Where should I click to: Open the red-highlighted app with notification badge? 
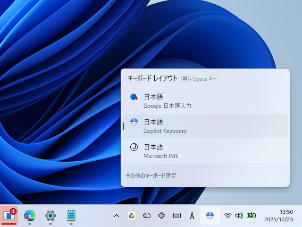9,216
